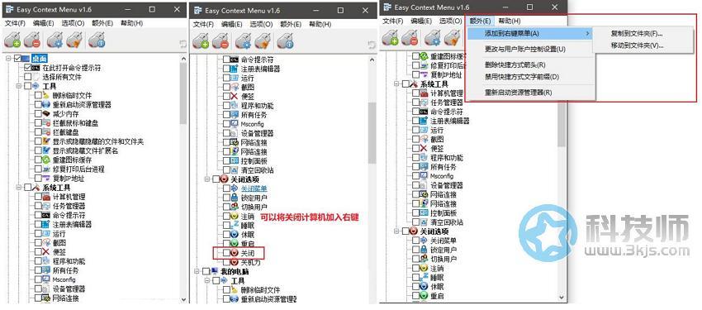
Task: Click 锁定用户 padlock icon in middle window
Action: click(x=235, y=198)
